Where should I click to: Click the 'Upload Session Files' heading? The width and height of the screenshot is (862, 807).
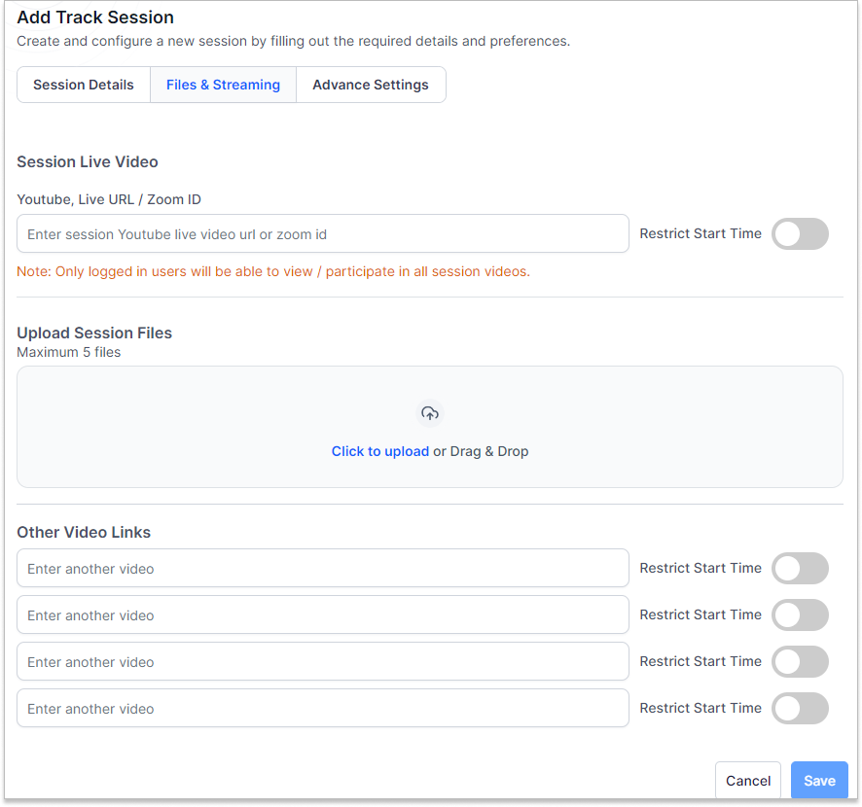[x=94, y=333]
